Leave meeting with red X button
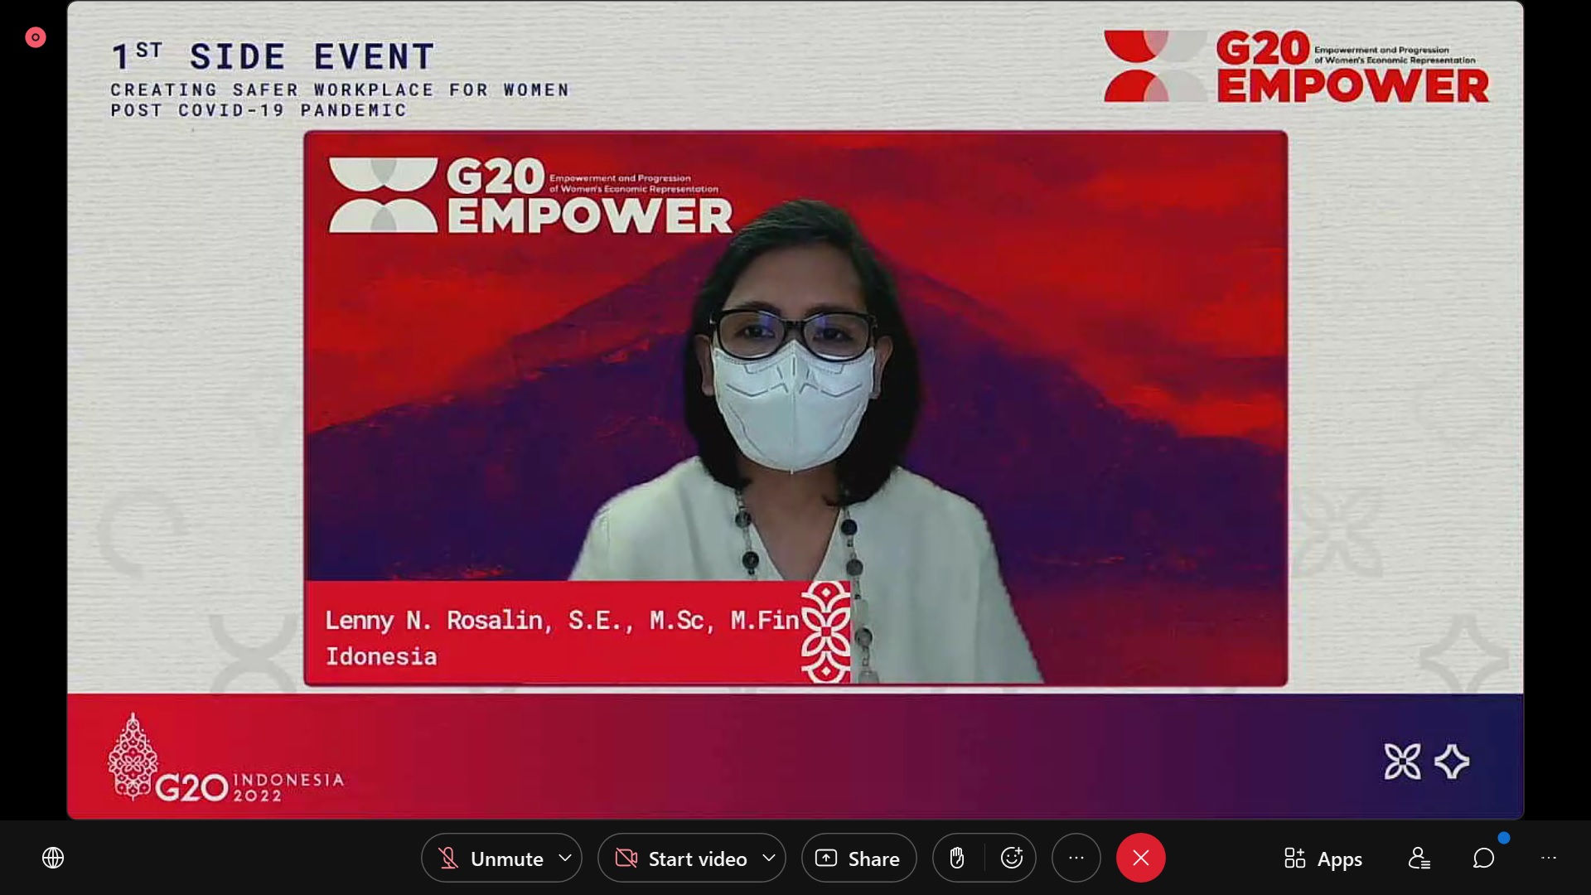Viewport: 1591px width, 895px height. 1140,858
